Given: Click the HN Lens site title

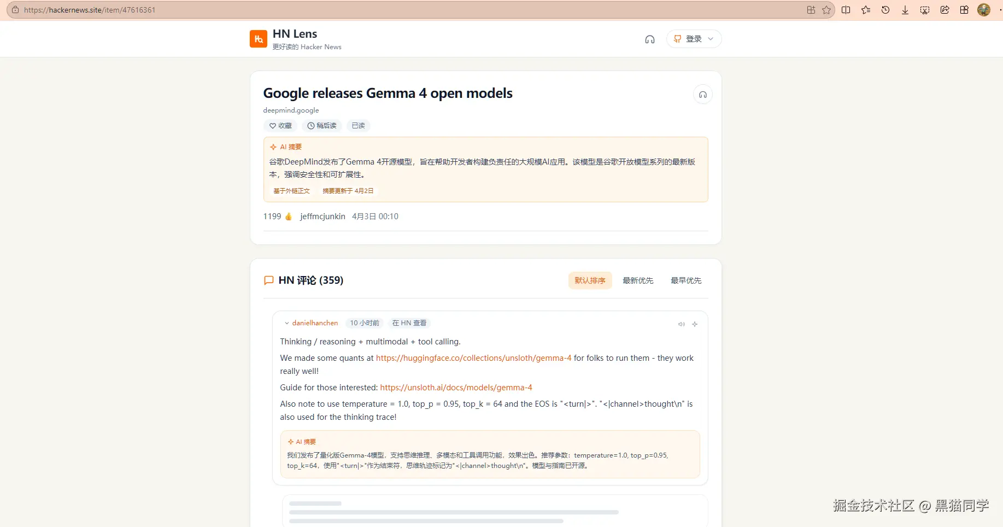Looking at the screenshot, I should pyautogui.click(x=295, y=34).
